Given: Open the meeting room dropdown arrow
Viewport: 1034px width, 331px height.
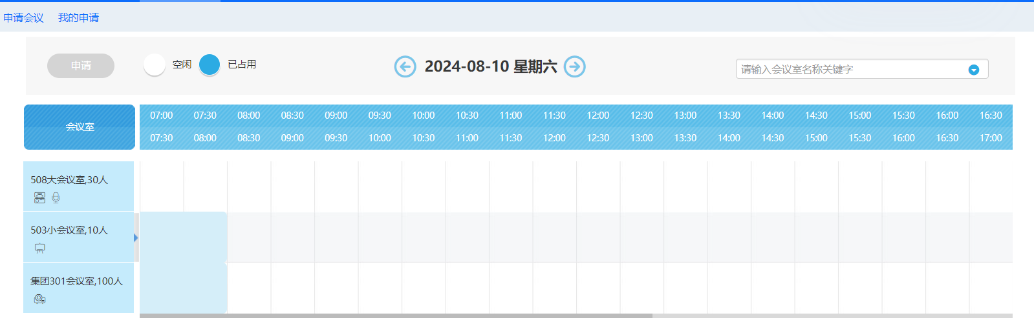Looking at the screenshot, I should tap(973, 70).
